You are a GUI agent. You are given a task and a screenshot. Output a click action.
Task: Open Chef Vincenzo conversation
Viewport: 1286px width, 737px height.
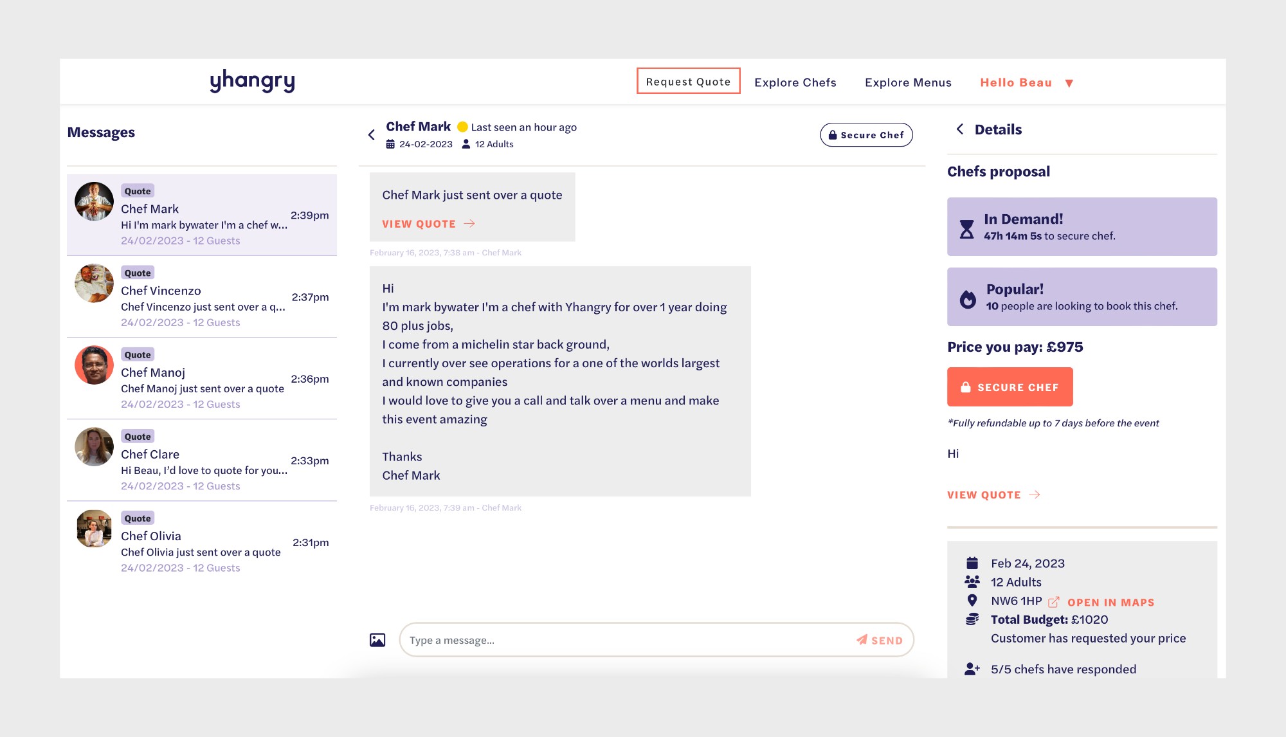[202, 296]
